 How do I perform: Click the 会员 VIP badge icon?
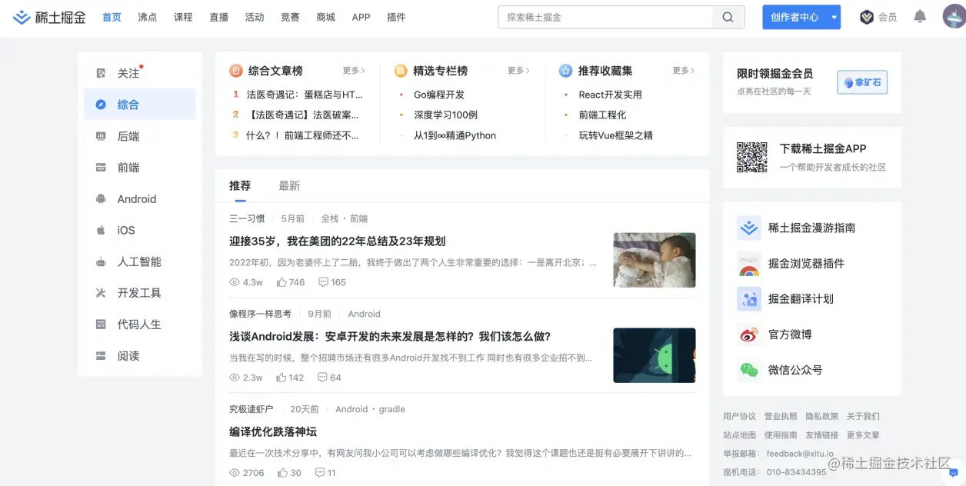(x=867, y=17)
